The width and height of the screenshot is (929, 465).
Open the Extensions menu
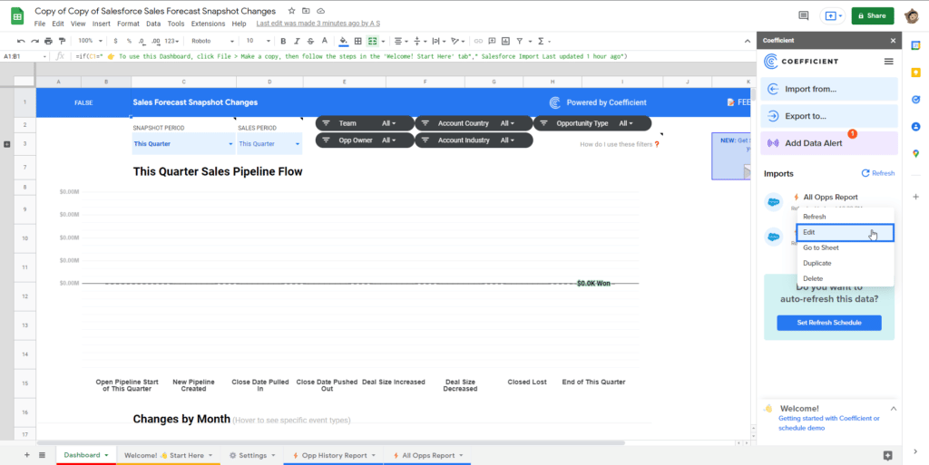208,24
